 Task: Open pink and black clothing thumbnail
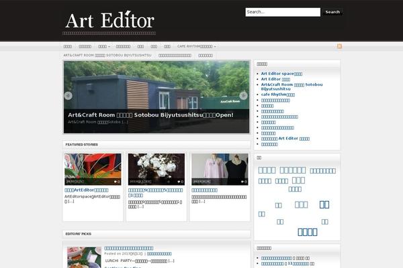(220, 170)
